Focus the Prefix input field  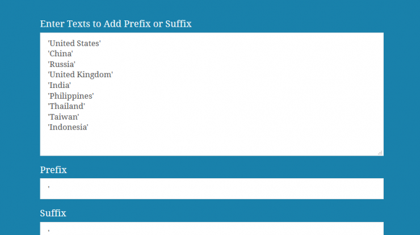tap(212, 188)
